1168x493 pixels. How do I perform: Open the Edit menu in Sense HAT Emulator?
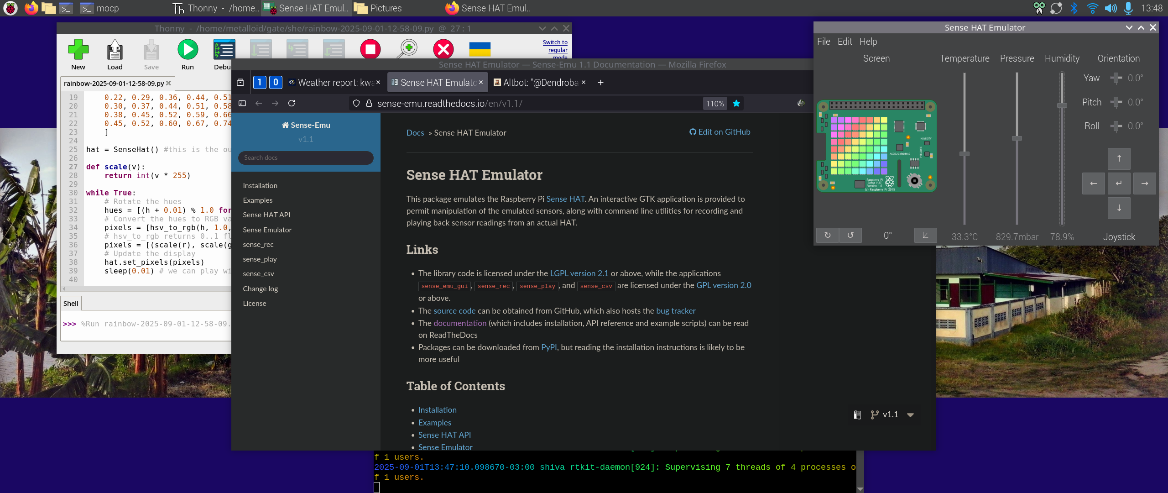(x=845, y=42)
